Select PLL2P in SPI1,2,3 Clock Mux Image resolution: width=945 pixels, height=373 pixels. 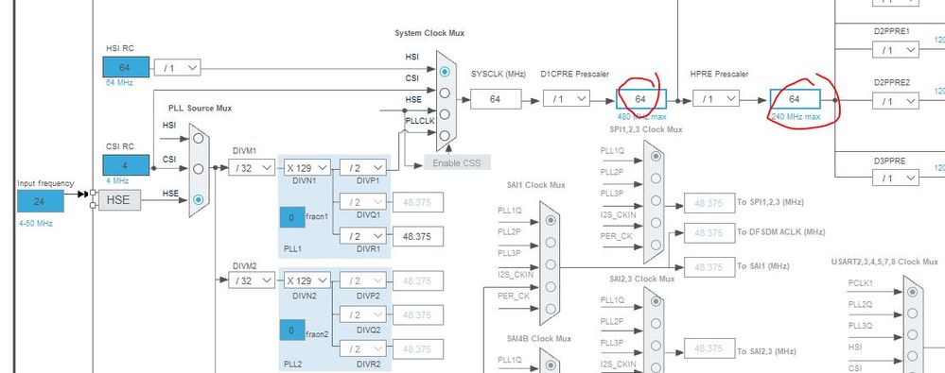[656, 178]
